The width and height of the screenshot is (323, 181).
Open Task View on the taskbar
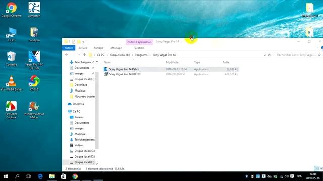point(28,176)
